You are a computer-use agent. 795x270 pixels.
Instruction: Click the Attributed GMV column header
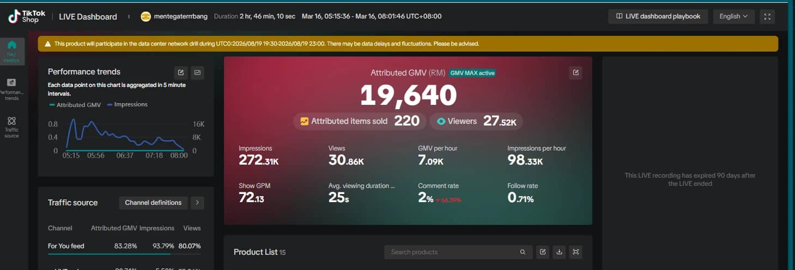point(114,228)
